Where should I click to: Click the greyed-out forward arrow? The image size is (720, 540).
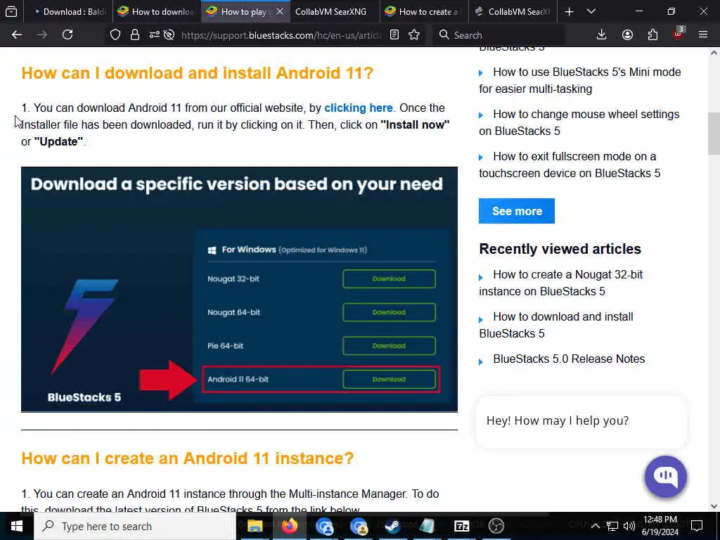point(42,35)
